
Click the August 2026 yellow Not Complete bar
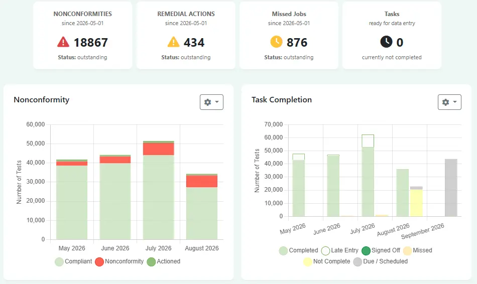pyautogui.click(x=416, y=203)
